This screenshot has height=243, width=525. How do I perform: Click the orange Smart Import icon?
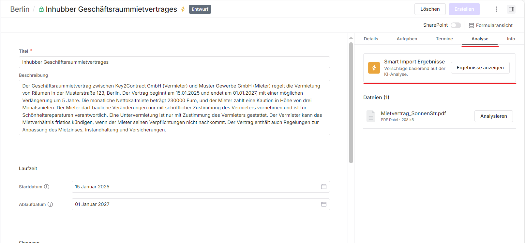tap(374, 68)
